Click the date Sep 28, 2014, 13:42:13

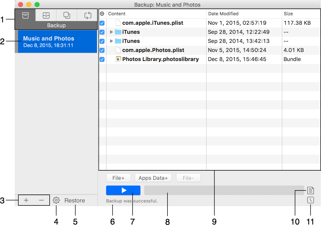[239, 41]
